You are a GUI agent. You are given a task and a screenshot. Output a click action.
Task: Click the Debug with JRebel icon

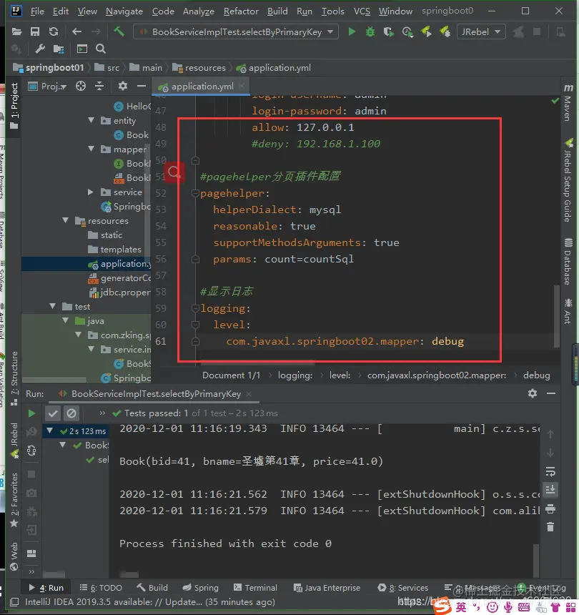point(445,31)
